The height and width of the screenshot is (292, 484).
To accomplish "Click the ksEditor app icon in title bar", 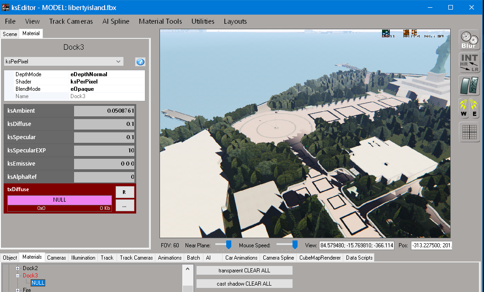I will [x=5, y=7].
